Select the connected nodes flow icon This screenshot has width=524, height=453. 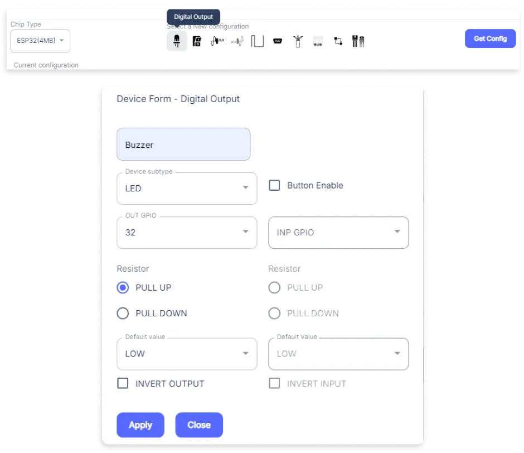[338, 41]
